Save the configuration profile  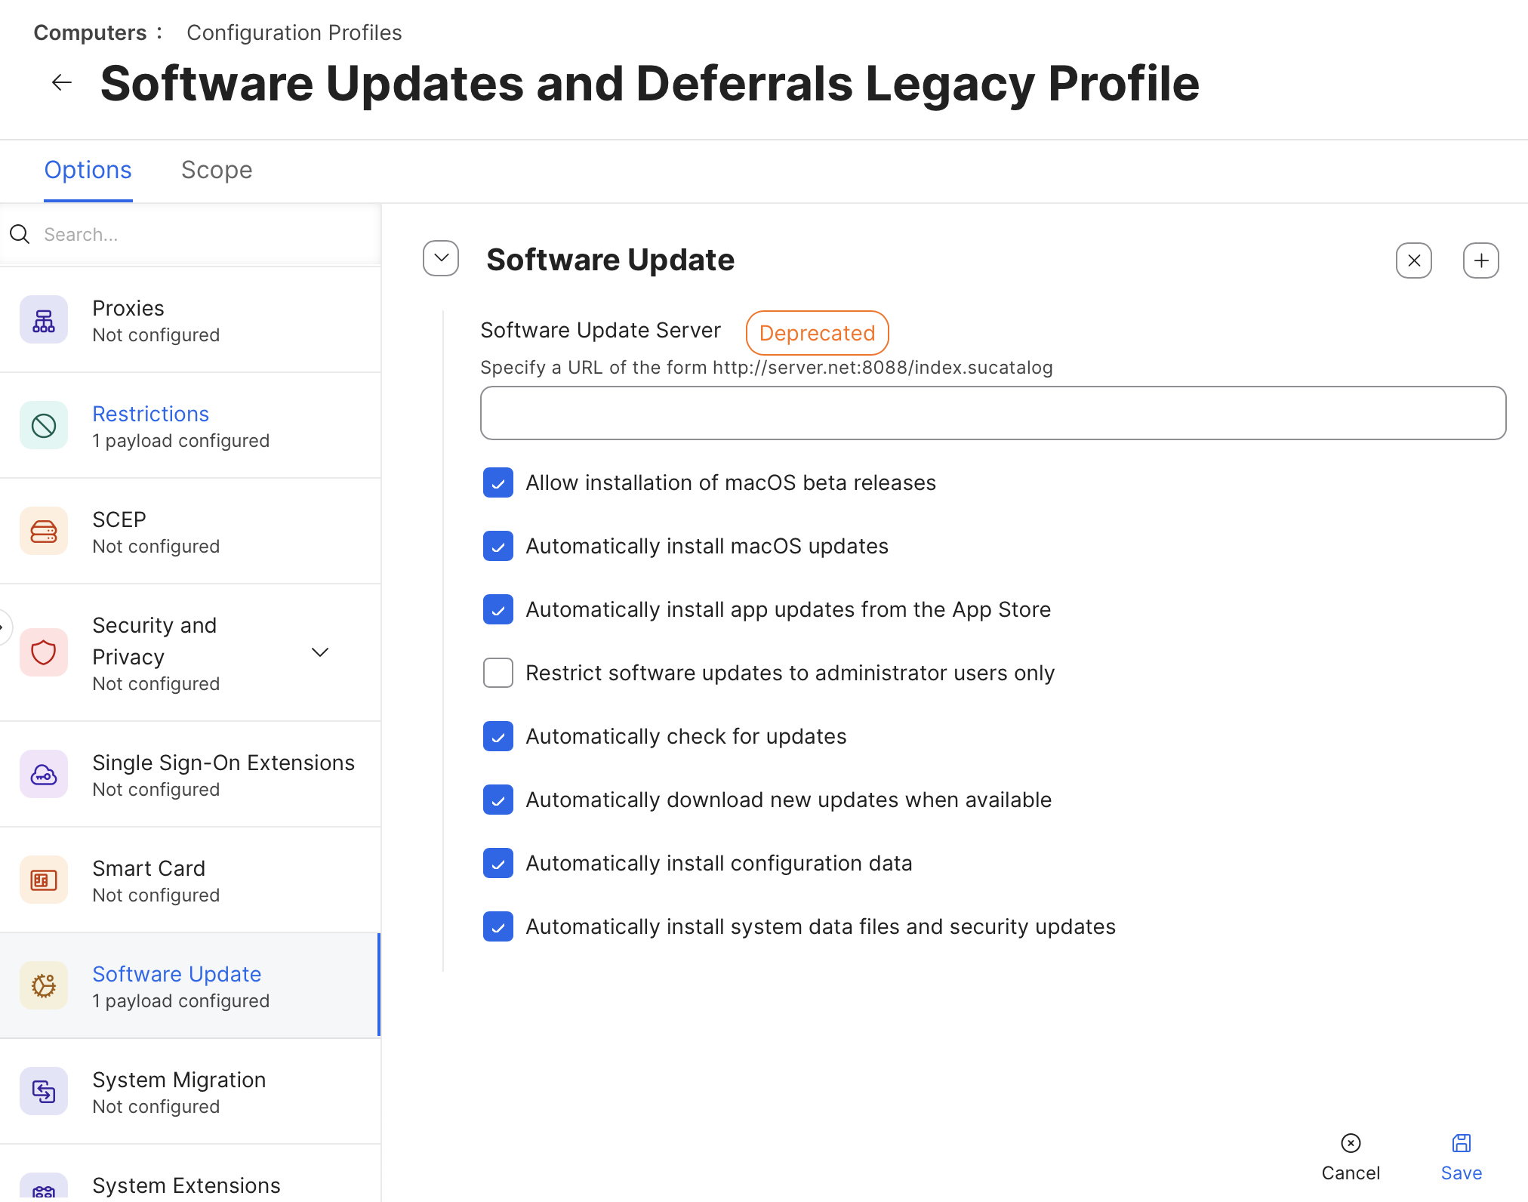[1461, 1157]
